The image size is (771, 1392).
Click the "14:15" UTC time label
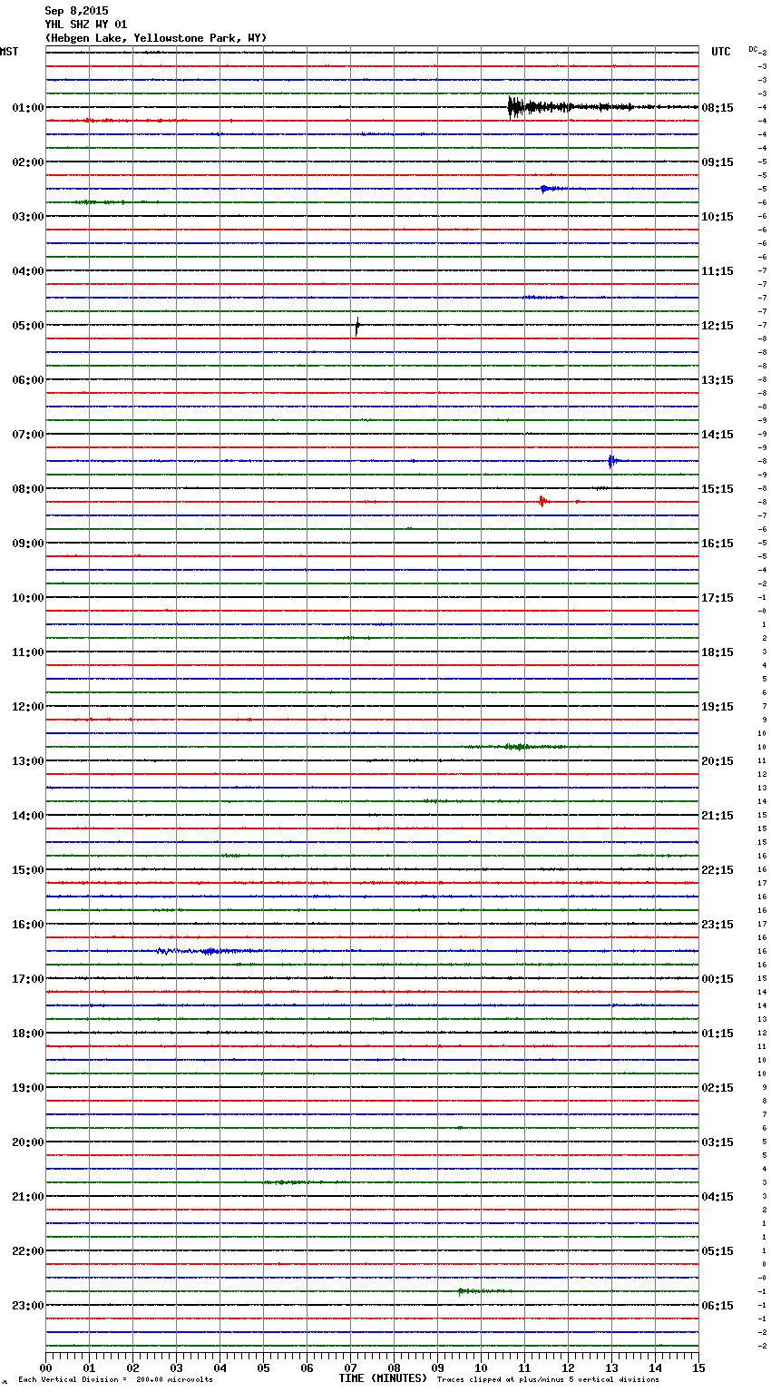coord(717,435)
